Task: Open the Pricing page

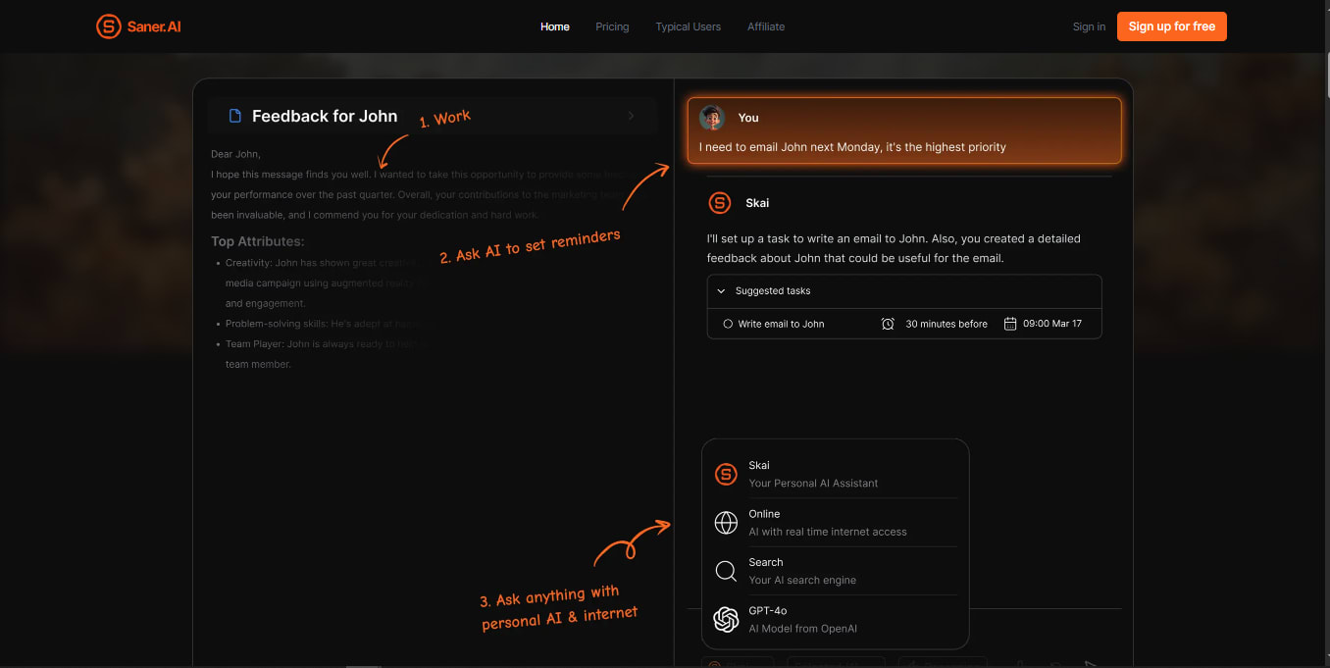Action: 612,26
